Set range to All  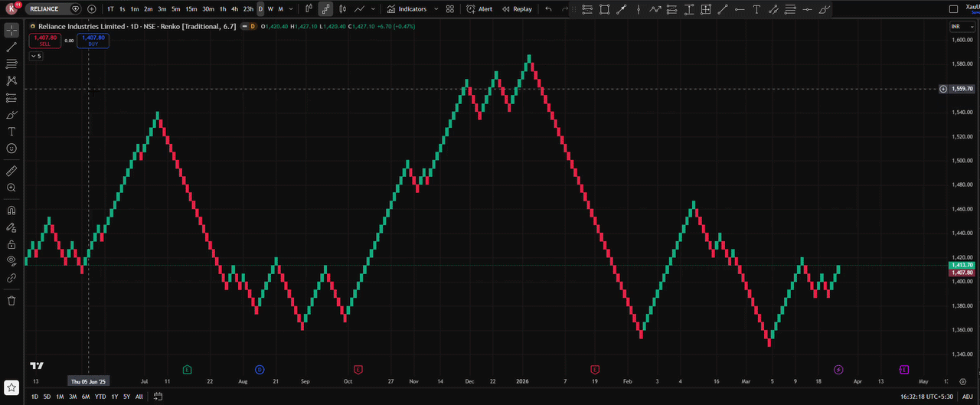[x=139, y=397]
